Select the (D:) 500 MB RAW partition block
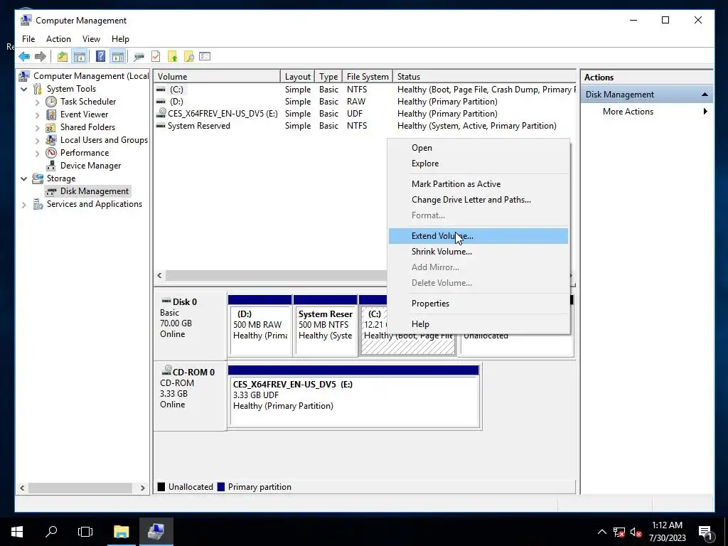This screenshot has width=728, height=546. 260,326
